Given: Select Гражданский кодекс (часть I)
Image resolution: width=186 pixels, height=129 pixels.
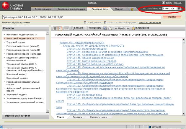Looking at the screenshot, I should [23, 46].
